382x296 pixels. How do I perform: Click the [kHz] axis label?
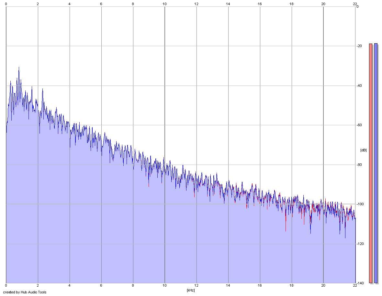(191, 290)
